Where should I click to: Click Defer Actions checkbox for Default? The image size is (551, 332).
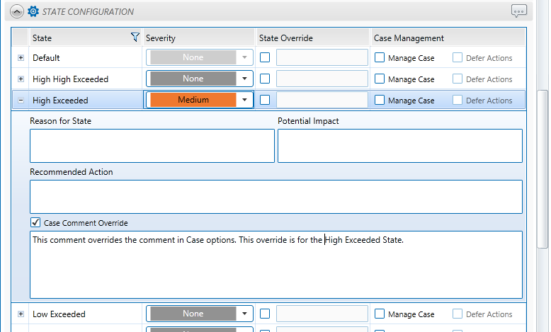pos(458,57)
